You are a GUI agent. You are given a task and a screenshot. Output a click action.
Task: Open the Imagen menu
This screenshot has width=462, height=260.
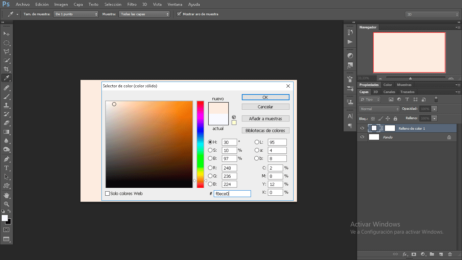pyautogui.click(x=61, y=4)
